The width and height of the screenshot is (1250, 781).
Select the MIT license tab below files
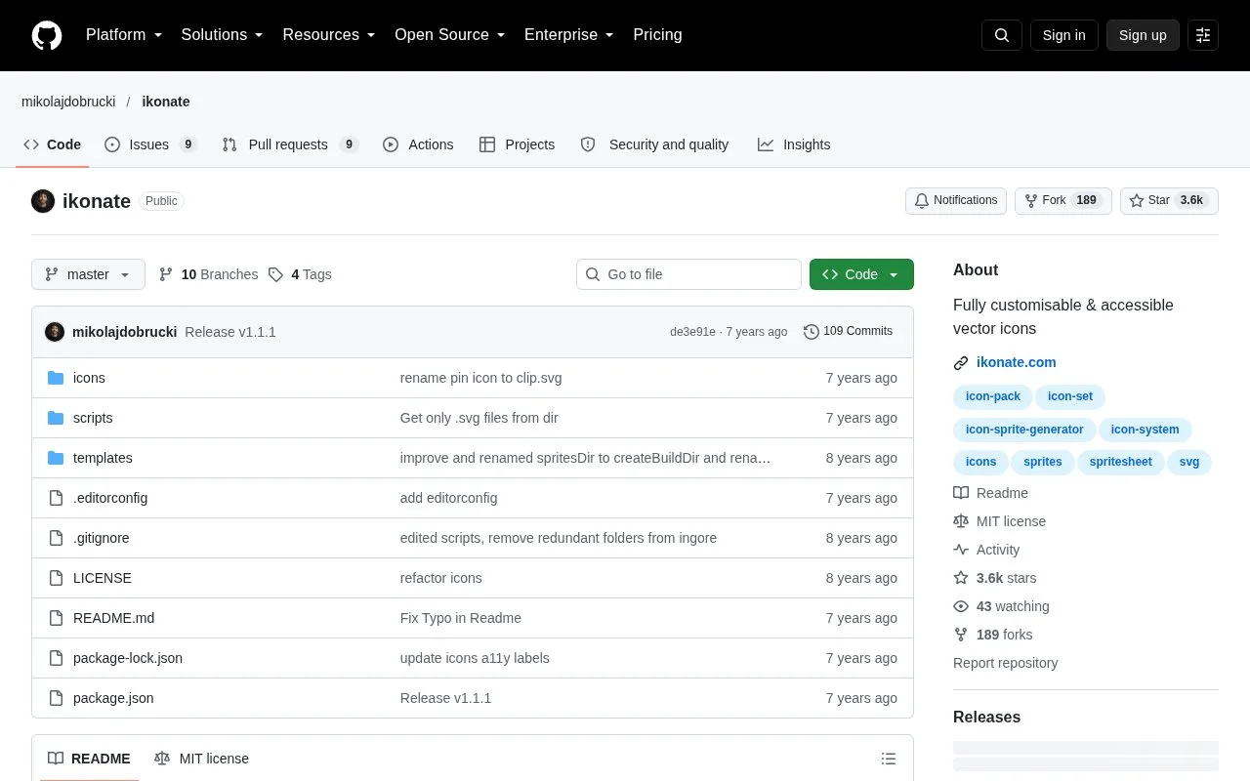201,759
